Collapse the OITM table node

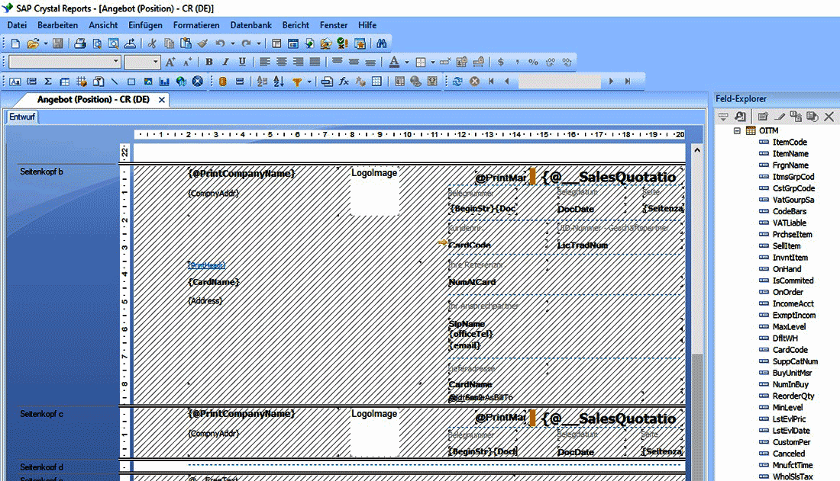[x=737, y=131]
